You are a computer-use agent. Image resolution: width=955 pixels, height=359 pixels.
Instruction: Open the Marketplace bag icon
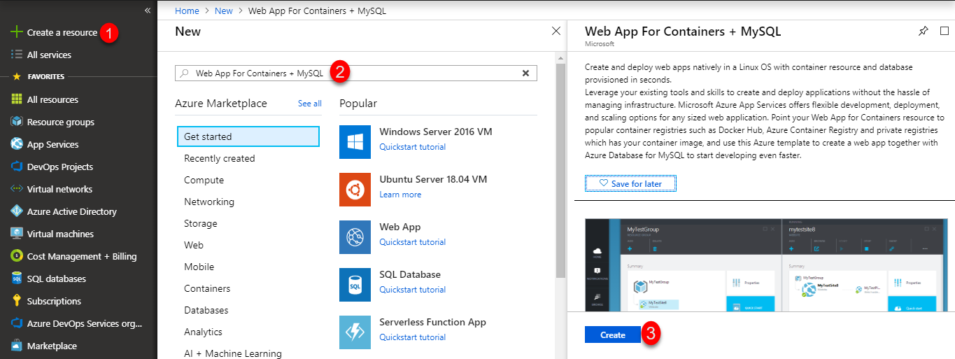coord(17,346)
